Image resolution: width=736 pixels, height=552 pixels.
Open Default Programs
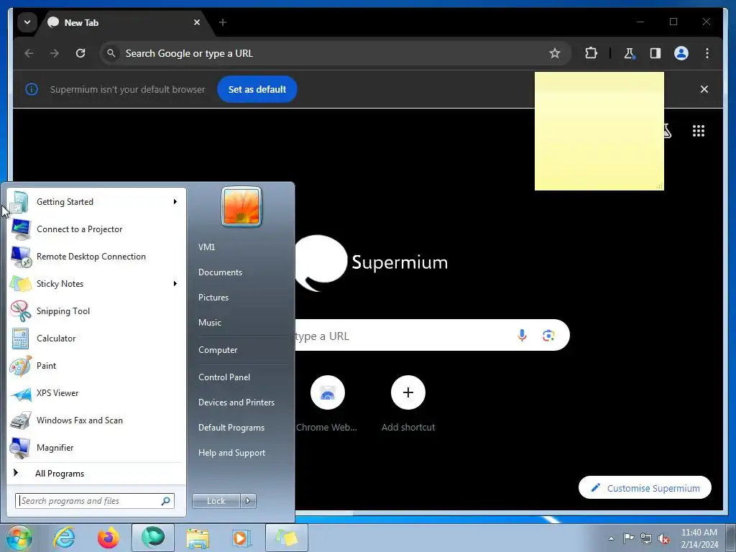(231, 428)
